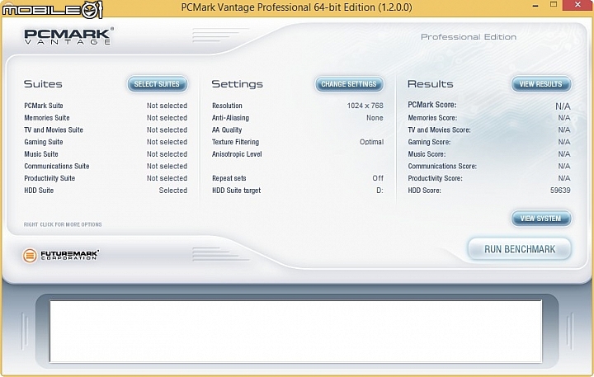
Task: Click the Texture Filtering label
Action: click(x=235, y=142)
